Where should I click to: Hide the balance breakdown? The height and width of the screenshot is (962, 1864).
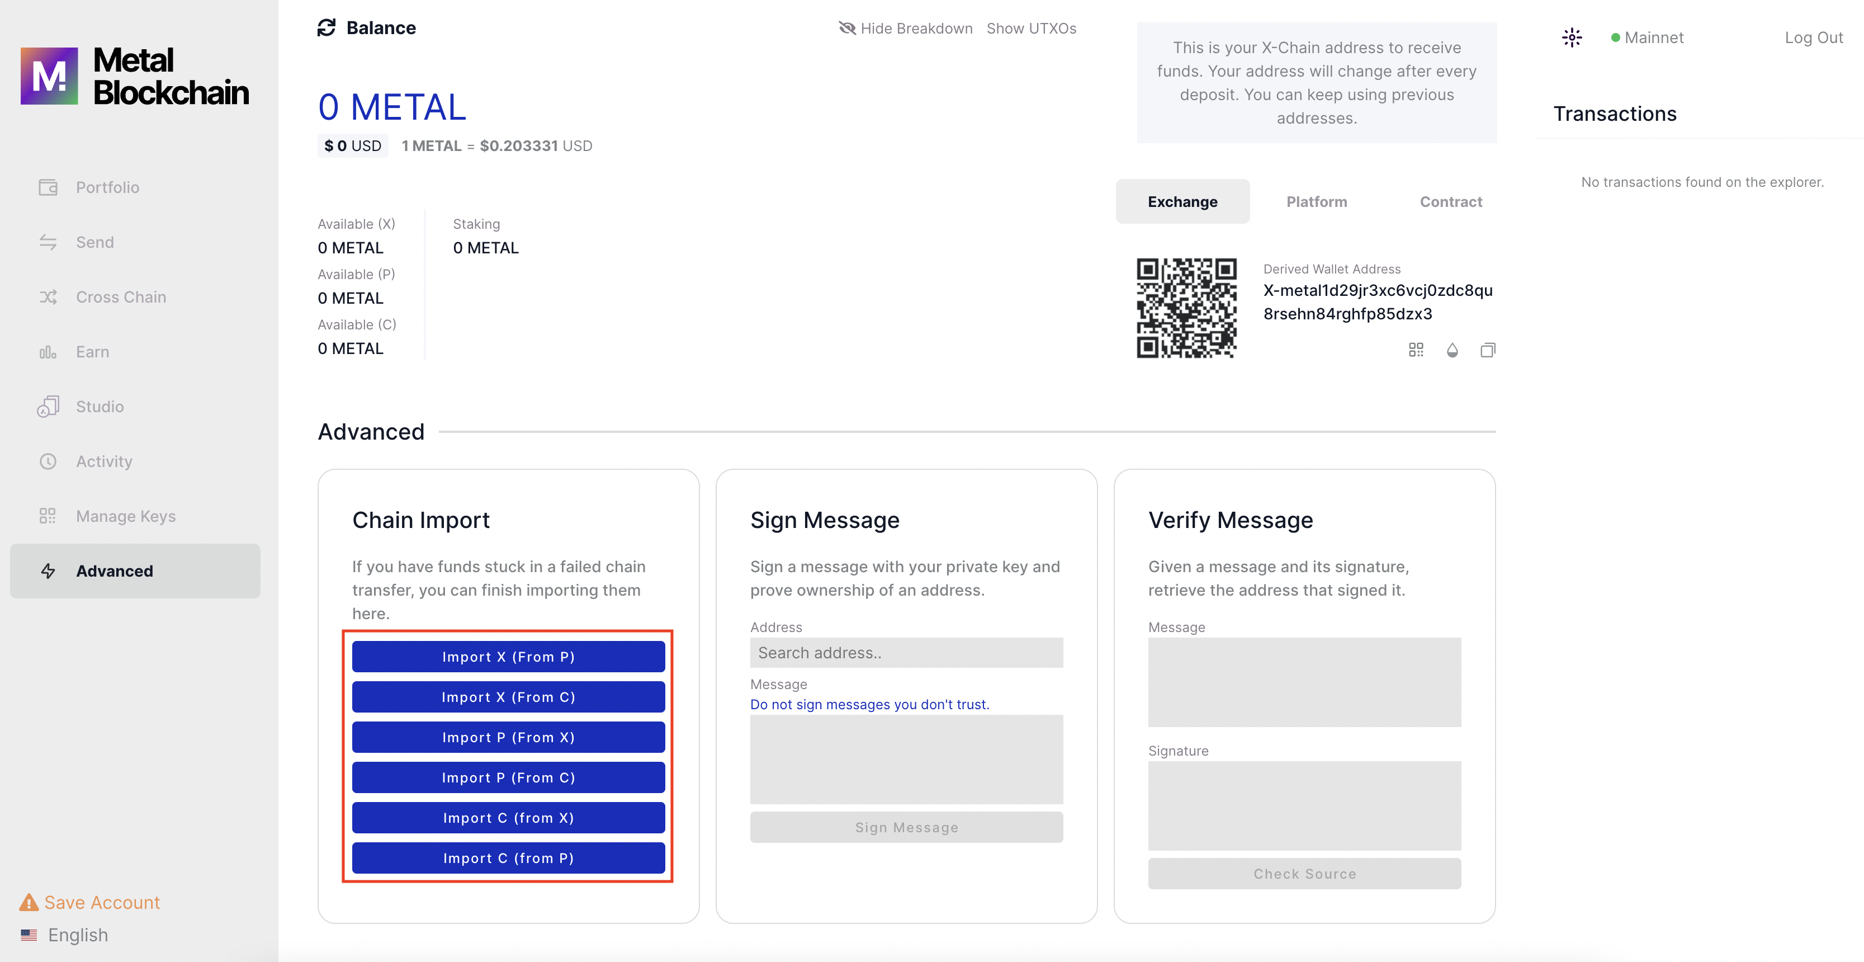[x=906, y=28]
